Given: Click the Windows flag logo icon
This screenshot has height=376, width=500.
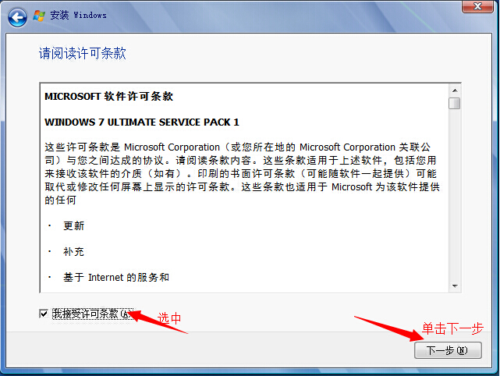Looking at the screenshot, I should click(x=39, y=16).
